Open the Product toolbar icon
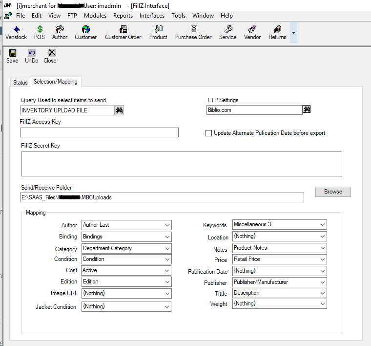 point(158,33)
